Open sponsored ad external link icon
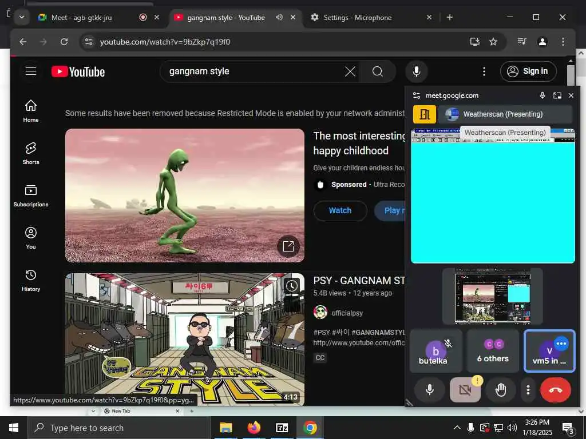The image size is (586, 439). 288,246
